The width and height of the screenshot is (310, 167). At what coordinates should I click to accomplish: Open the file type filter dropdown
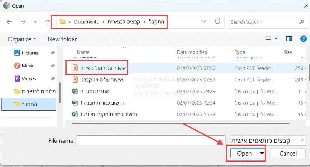pyautogui.click(x=268, y=141)
